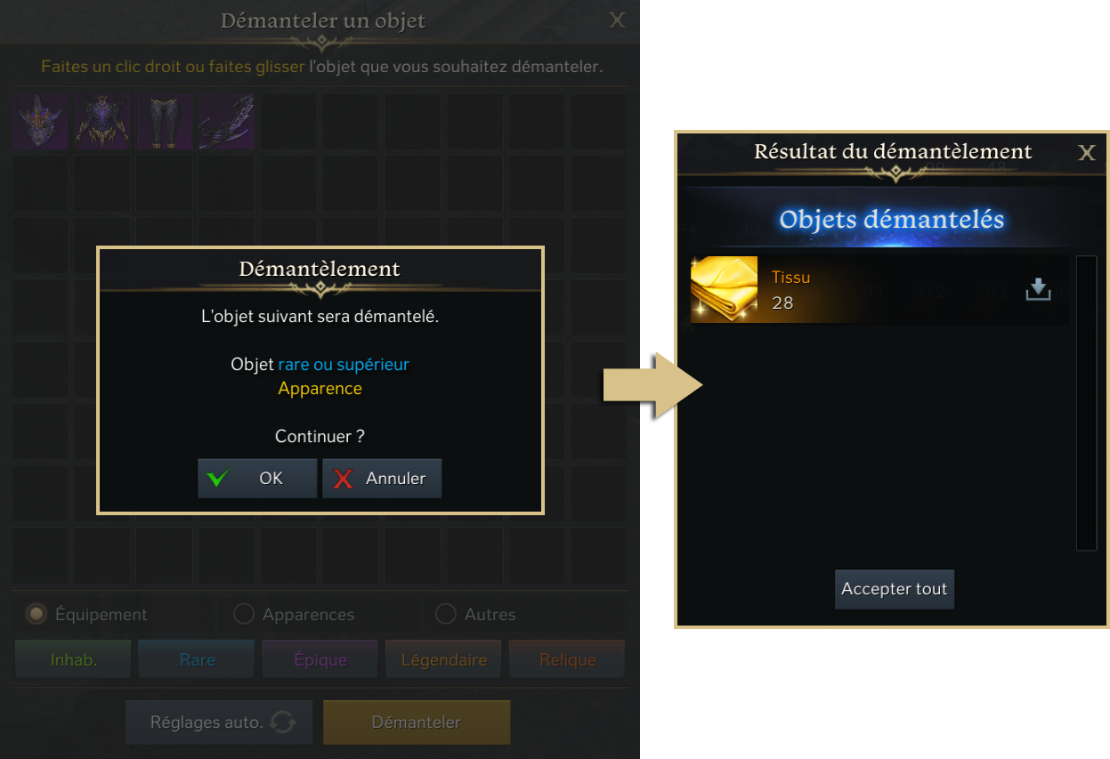Screen dimensions: 1110x759
Task: Select the purple helmet item in inventory
Action: [40, 121]
